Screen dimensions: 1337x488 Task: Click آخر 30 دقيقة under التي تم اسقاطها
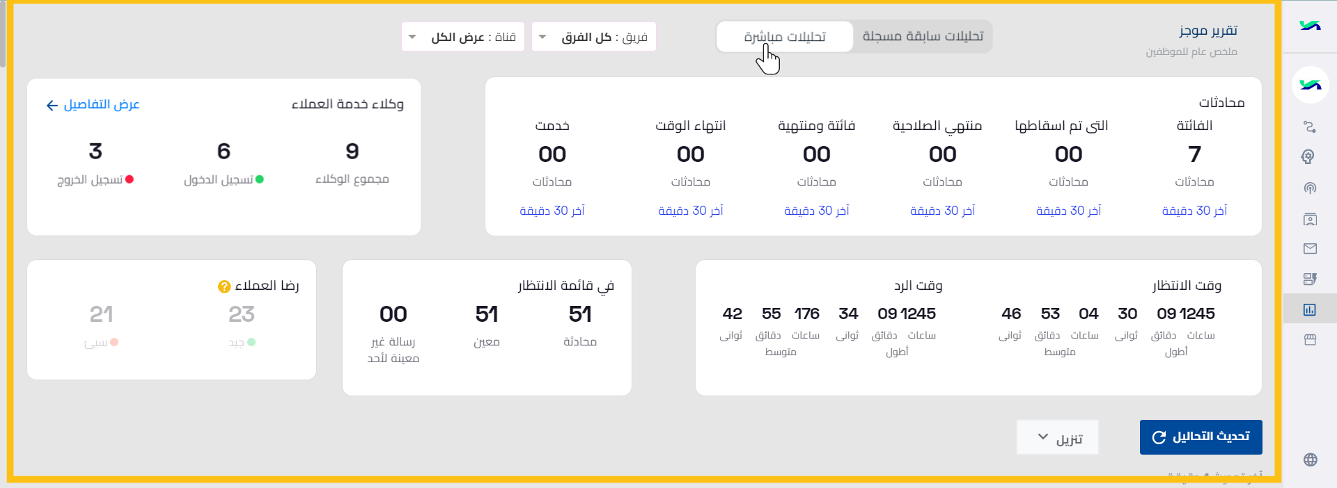tap(1068, 211)
